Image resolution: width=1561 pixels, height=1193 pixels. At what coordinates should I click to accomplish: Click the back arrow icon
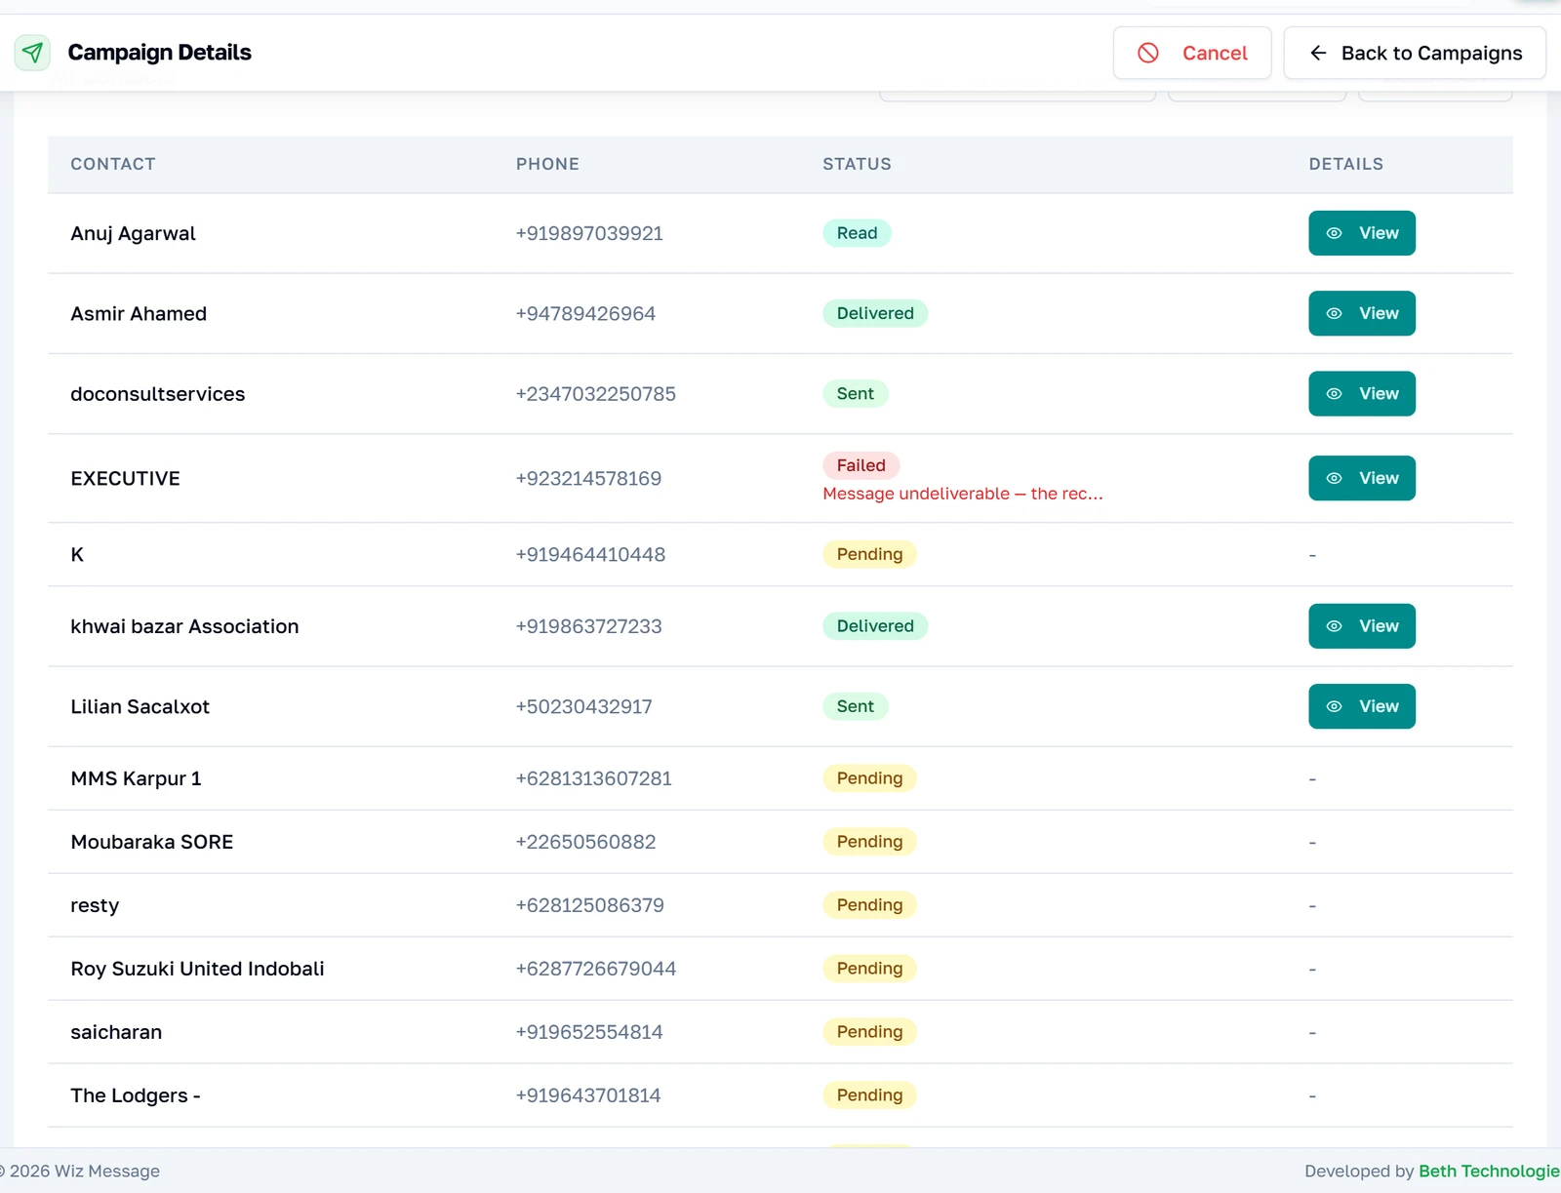point(1318,53)
